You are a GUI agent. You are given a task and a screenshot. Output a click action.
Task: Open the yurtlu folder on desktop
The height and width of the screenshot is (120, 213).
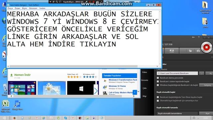205,23
